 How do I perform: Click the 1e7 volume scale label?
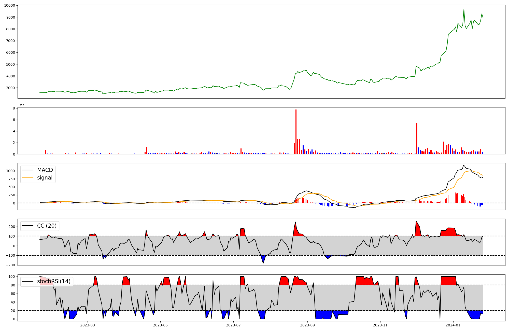click(x=21, y=105)
